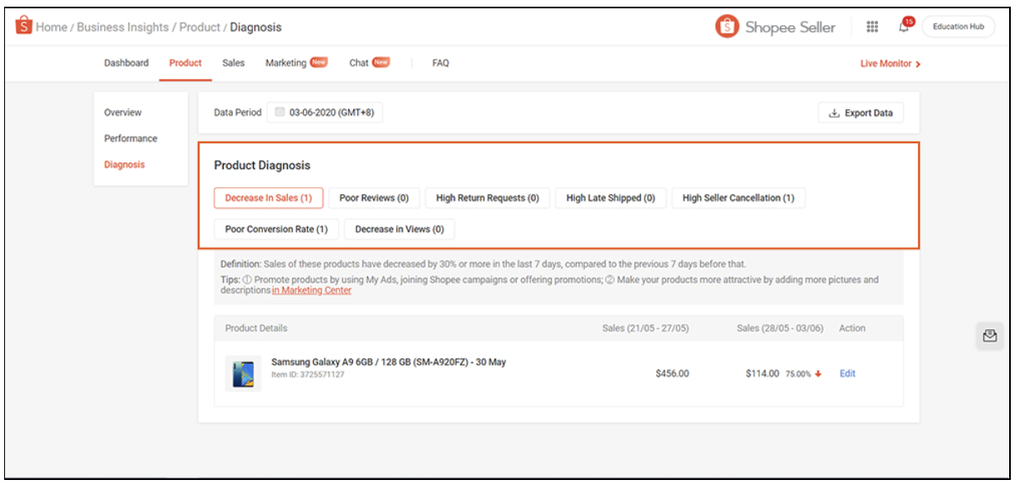The width and height of the screenshot is (1020, 485).
Task: Open the feedback envelope icon on right edge
Action: point(990,335)
